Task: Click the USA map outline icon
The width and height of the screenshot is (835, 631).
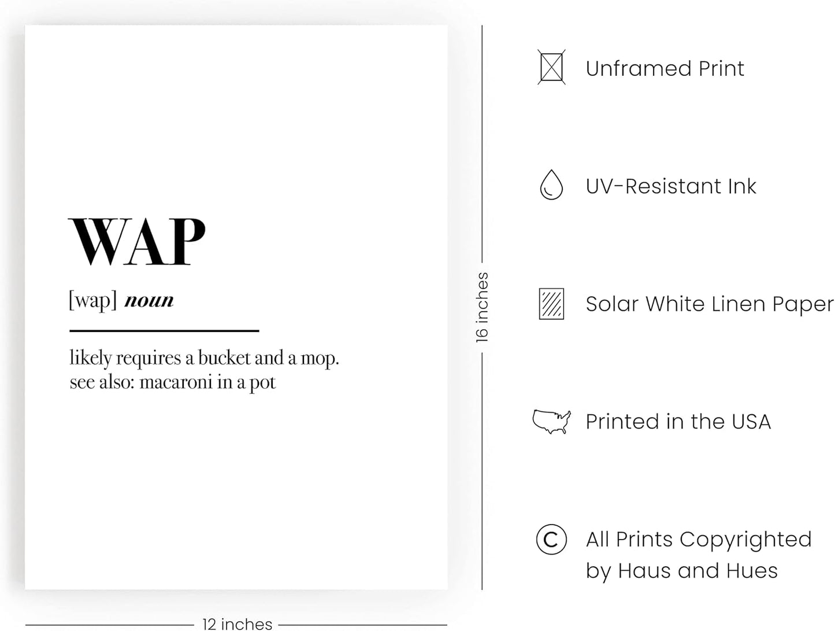Action: [551, 422]
